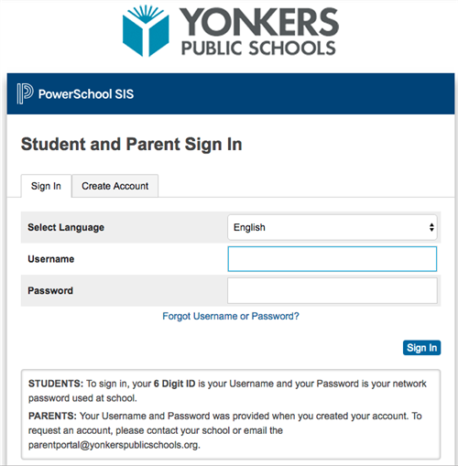This screenshot has height=466, width=458.
Task: Click the bold 6 Digit ID text
Action: [174, 384]
